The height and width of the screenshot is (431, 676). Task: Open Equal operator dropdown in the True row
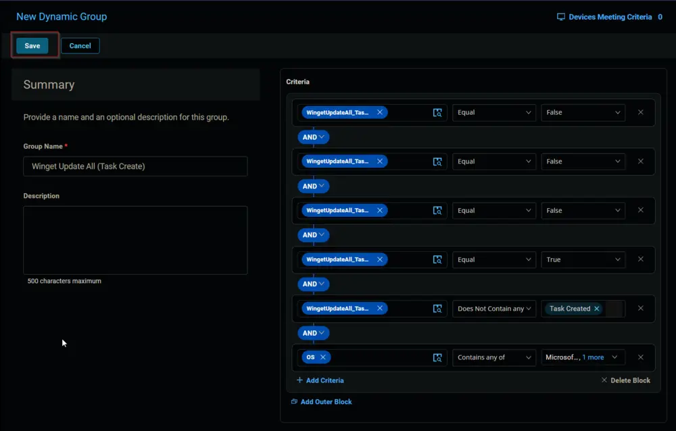[x=494, y=259]
